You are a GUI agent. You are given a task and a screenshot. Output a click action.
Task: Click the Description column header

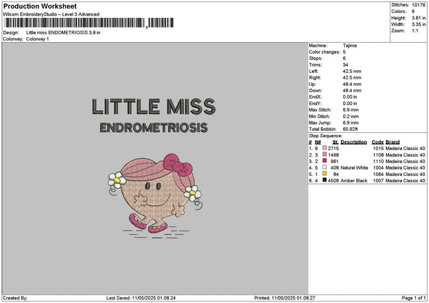(353, 142)
